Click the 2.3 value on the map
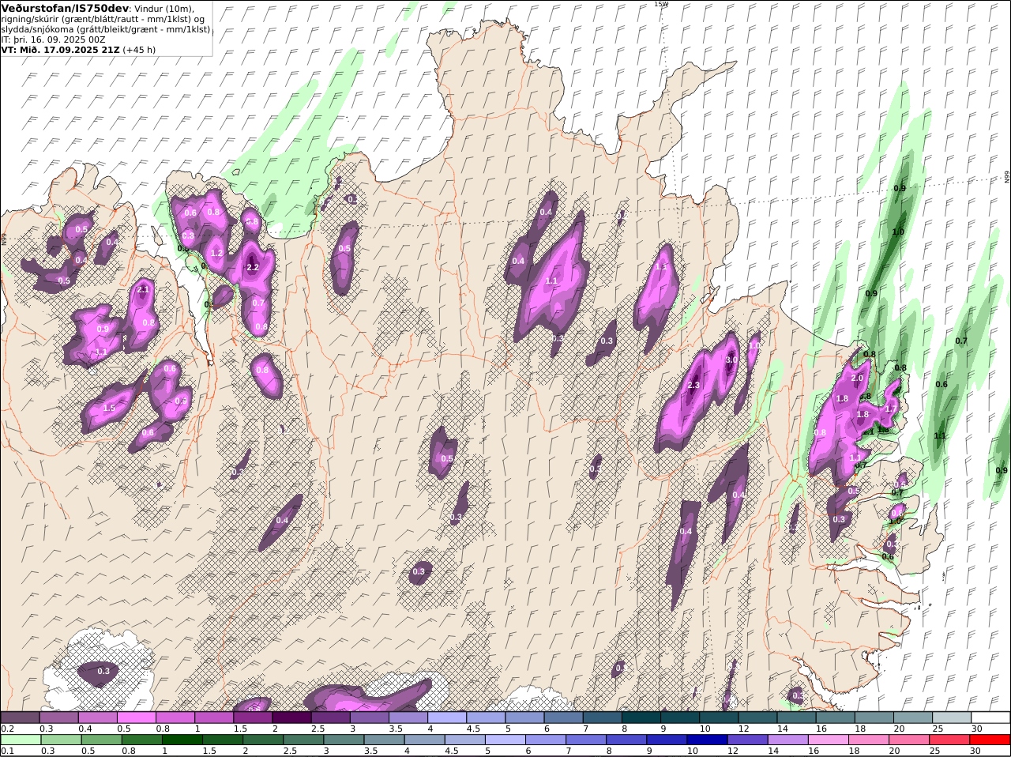The height and width of the screenshot is (757, 1011). tap(693, 386)
